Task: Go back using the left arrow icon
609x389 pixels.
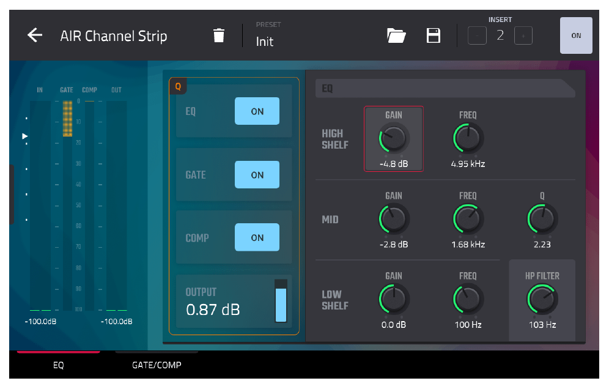Action: pos(35,35)
